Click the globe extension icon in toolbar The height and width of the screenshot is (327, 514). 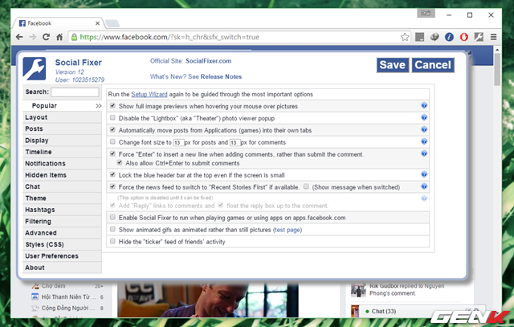coord(434,37)
